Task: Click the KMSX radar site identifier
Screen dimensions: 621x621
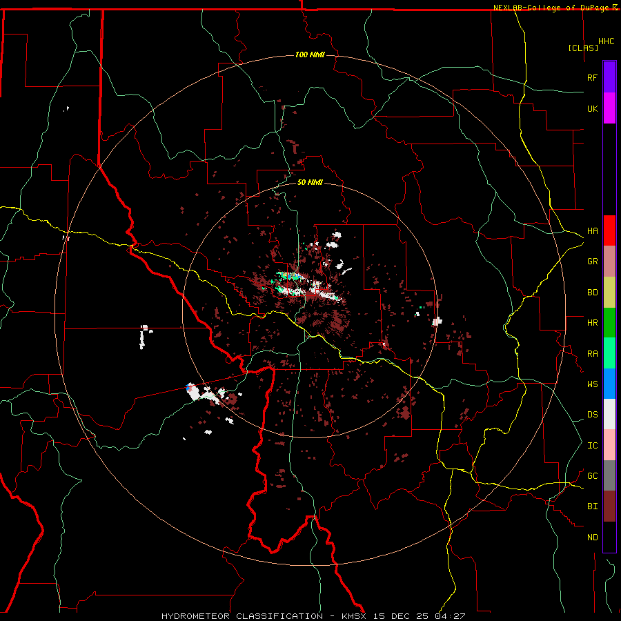Action: click(x=354, y=616)
